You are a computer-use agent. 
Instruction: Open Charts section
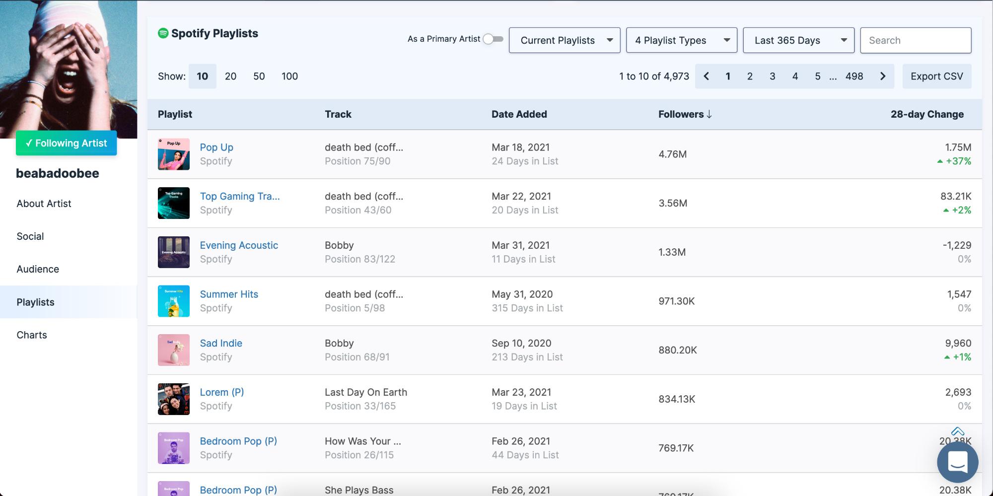[x=32, y=335]
